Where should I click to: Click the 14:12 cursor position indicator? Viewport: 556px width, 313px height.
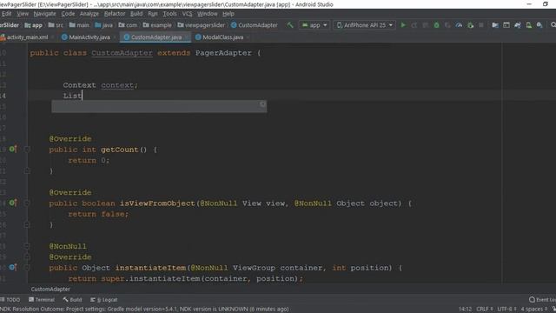point(465,310)
